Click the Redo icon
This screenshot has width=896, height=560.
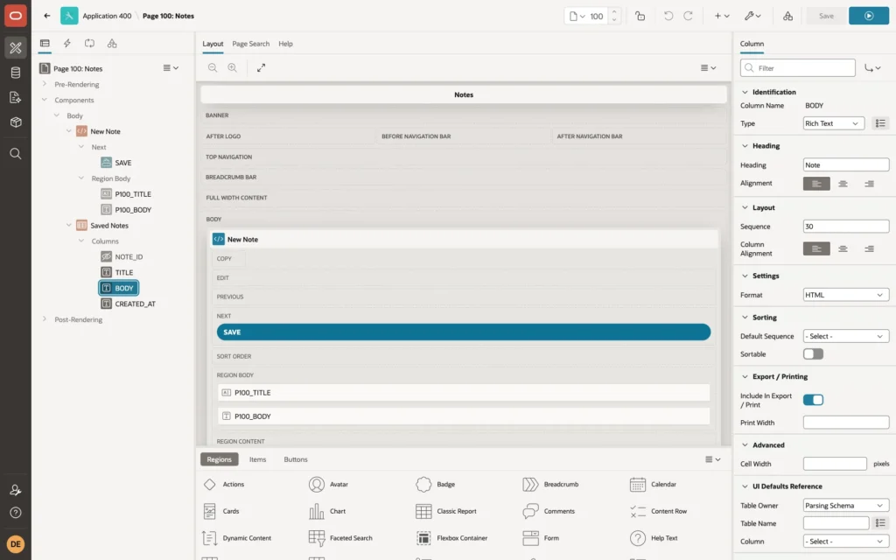(x=688, y=16)
